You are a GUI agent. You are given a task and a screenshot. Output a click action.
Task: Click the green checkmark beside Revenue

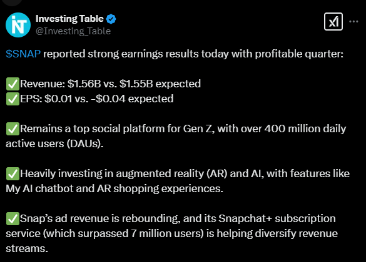(13, 84)
